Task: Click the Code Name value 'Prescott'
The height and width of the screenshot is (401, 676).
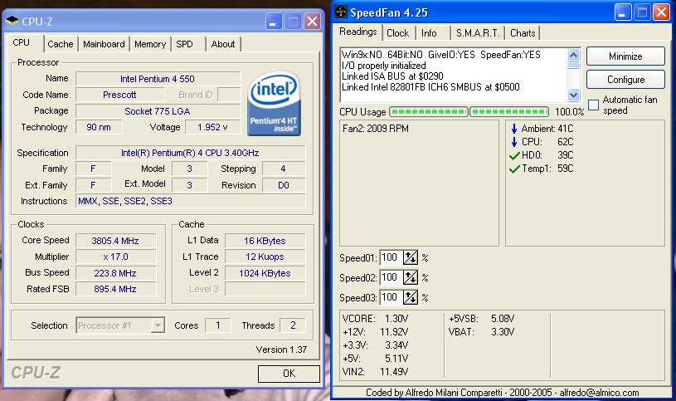Action: (x=119, y=95)
